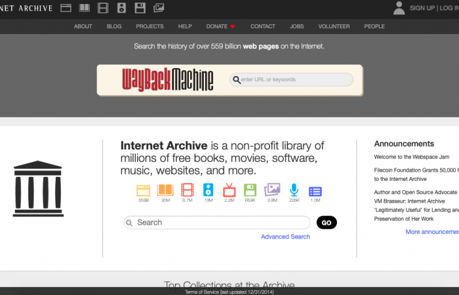Open the Software floppy icon in top bar
This screenshot has height=295, width=459.
140,8
